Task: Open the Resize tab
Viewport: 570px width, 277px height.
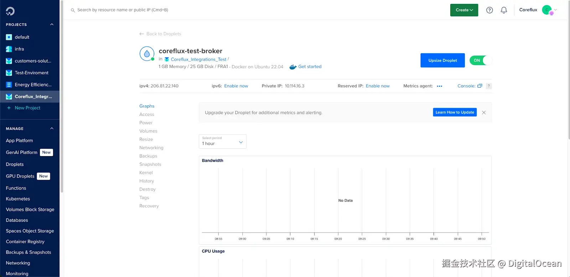Action: click(146, 139)
